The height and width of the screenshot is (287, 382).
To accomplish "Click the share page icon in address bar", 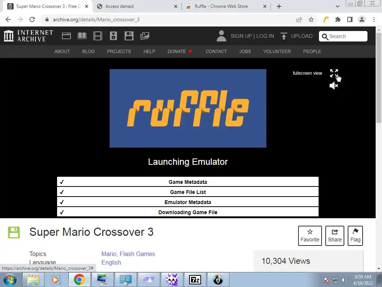I will click(299, 19).
